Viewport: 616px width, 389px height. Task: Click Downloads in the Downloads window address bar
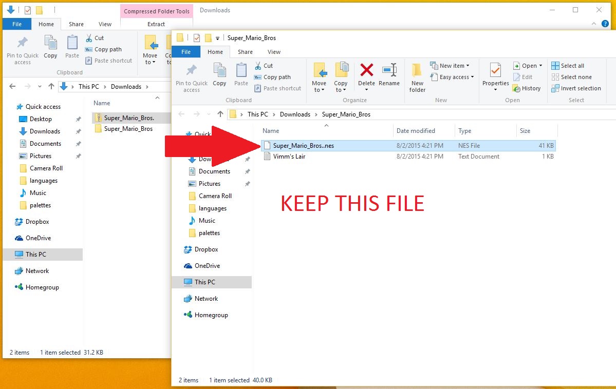tap(126, 86)
